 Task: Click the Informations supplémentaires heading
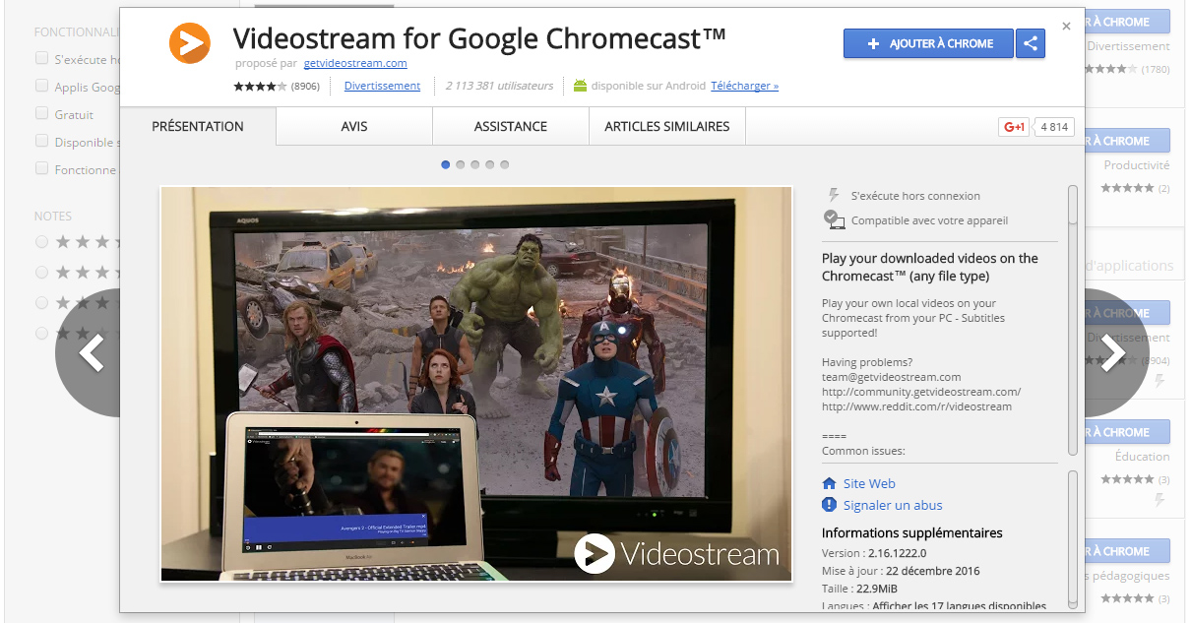coord(912,532)
